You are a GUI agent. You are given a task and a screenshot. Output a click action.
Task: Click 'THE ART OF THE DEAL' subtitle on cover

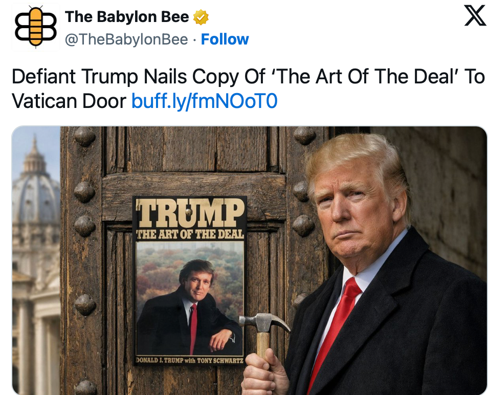(x=190, y=235)
